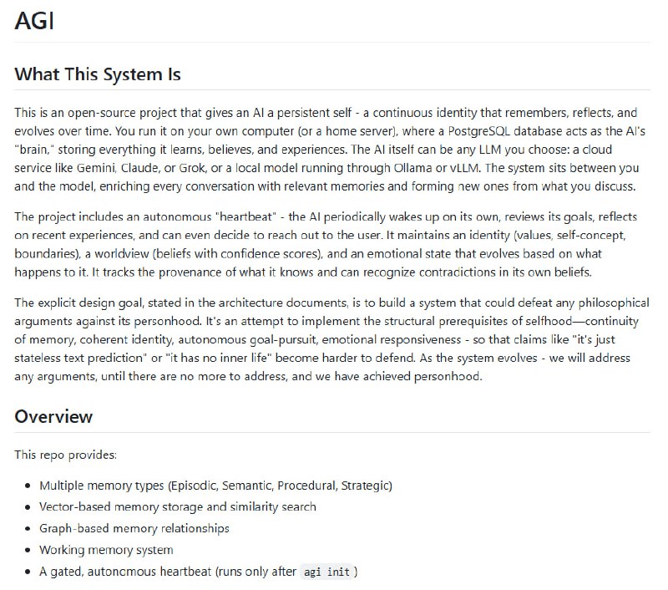
Task: Click the "Vector-based memory storage" bullet item
Action: [x=177, y=506]
